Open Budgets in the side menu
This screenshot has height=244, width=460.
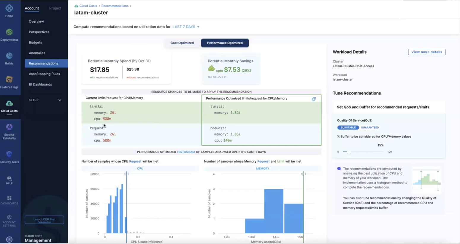[35, 42]
